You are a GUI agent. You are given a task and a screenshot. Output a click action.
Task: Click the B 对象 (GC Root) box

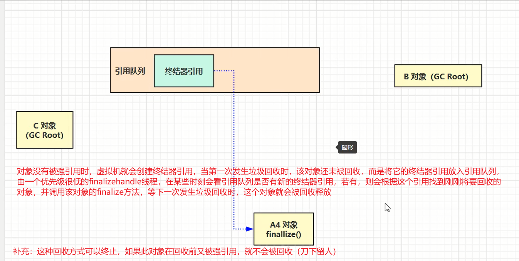[438, 76]
